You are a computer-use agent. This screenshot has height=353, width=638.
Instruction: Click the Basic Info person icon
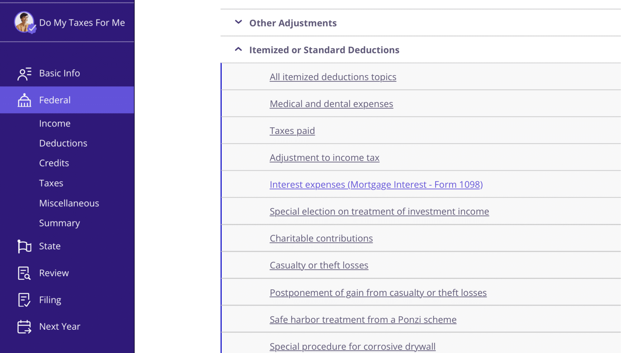[x=24, y=74]
